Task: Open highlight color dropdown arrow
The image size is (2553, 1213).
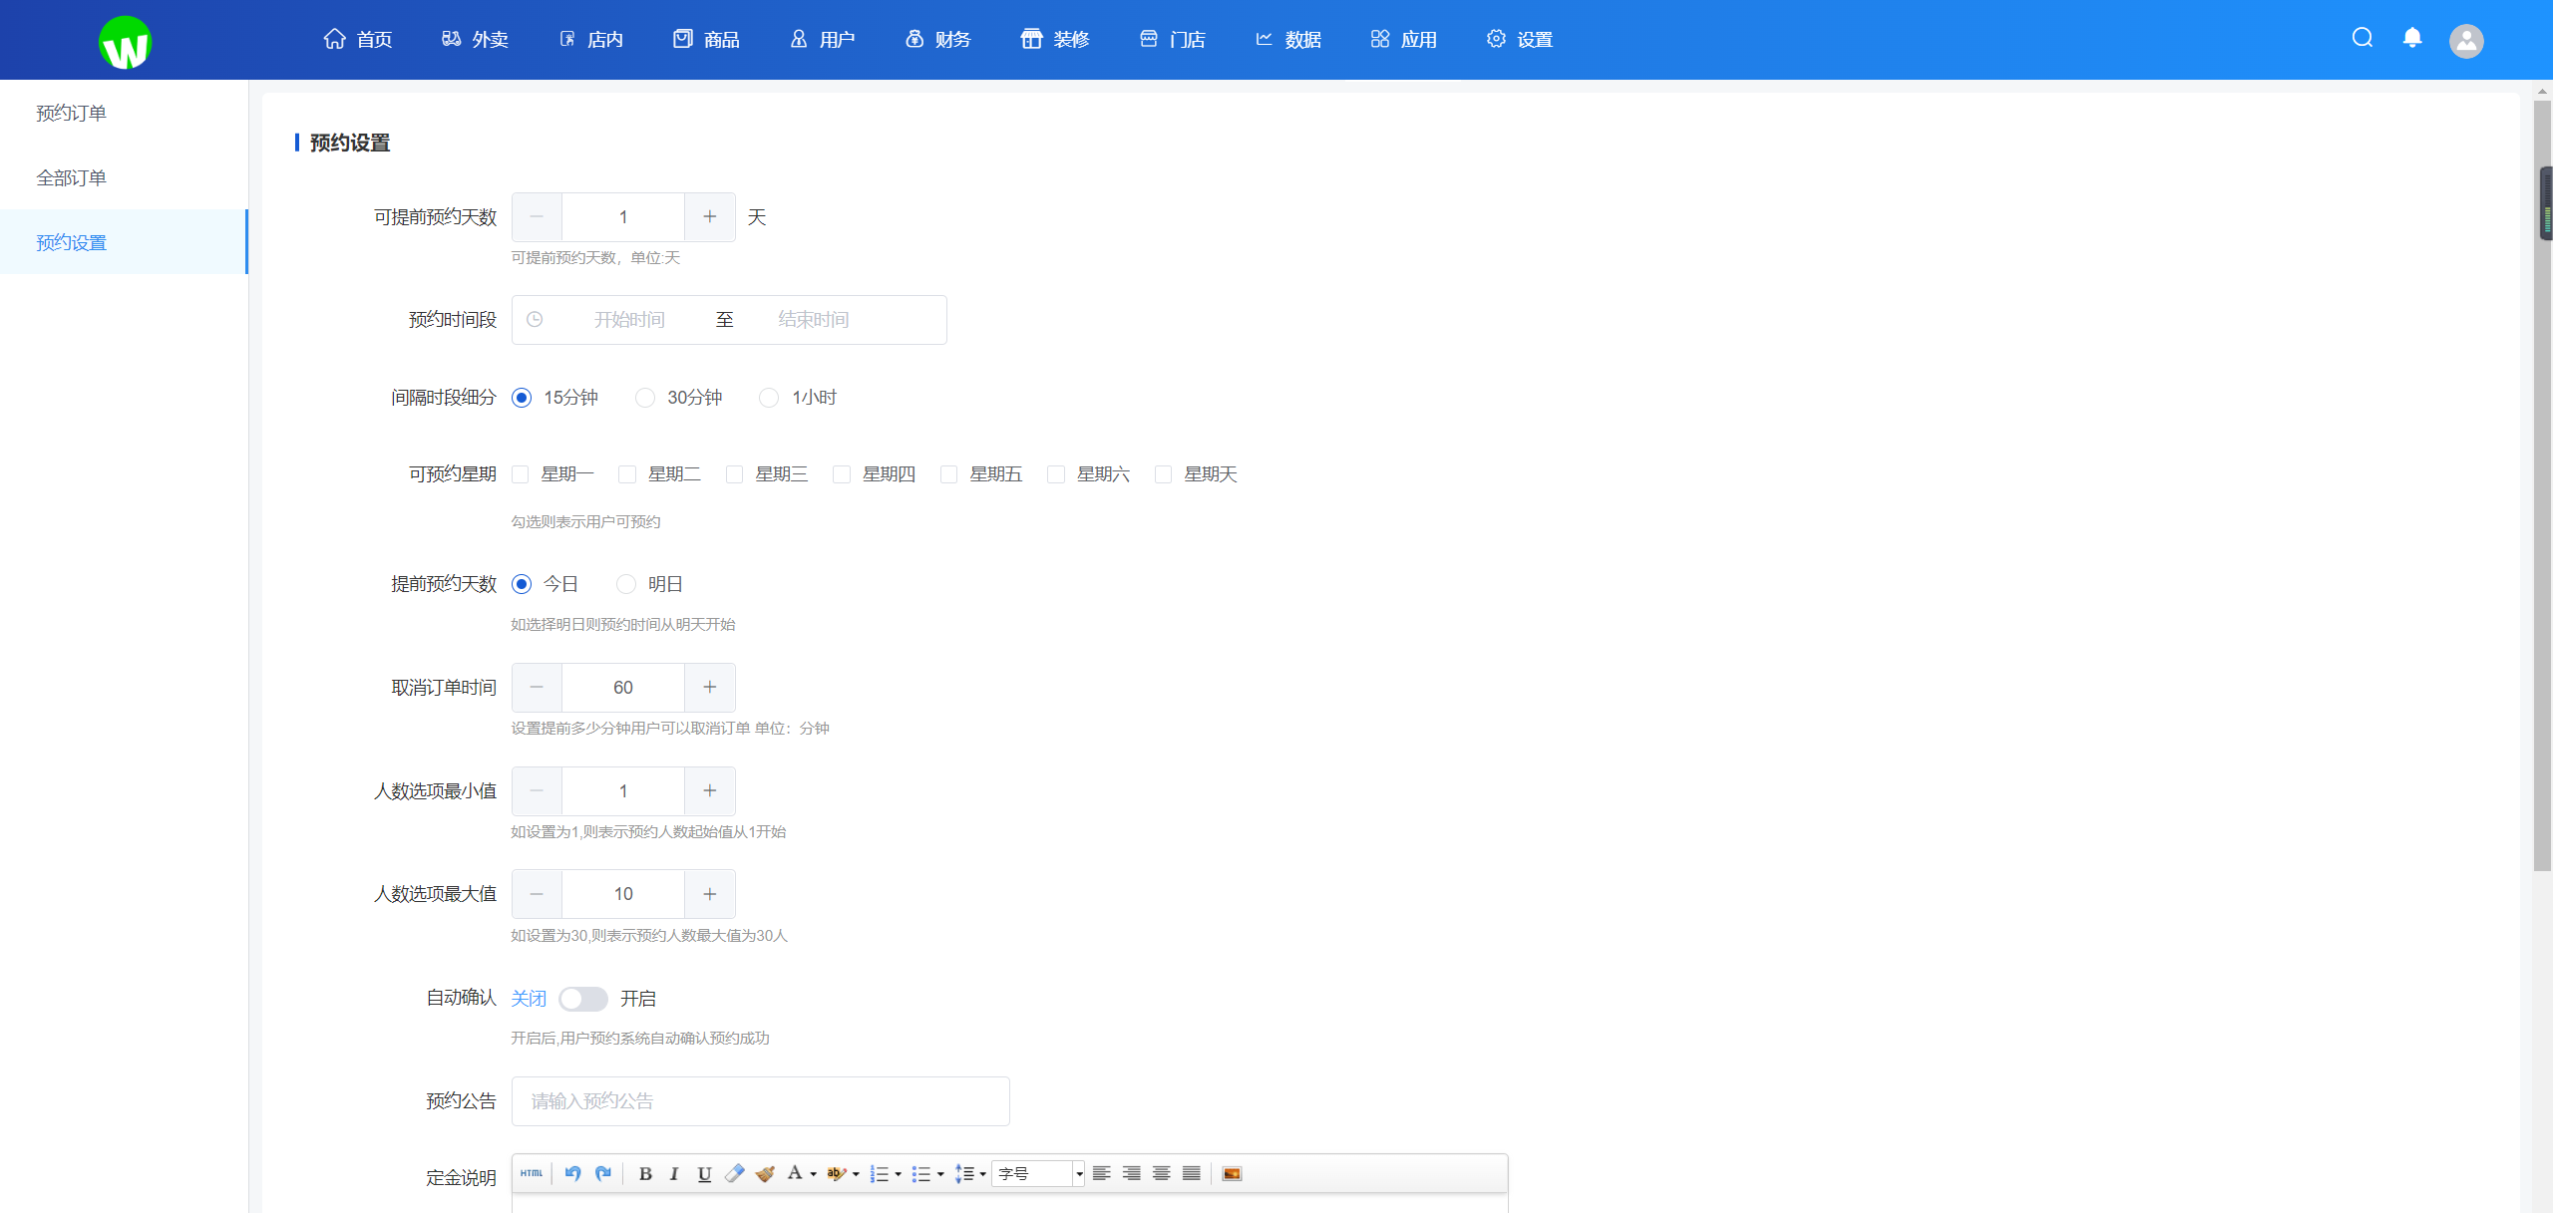Action: tap(856, 1174)
